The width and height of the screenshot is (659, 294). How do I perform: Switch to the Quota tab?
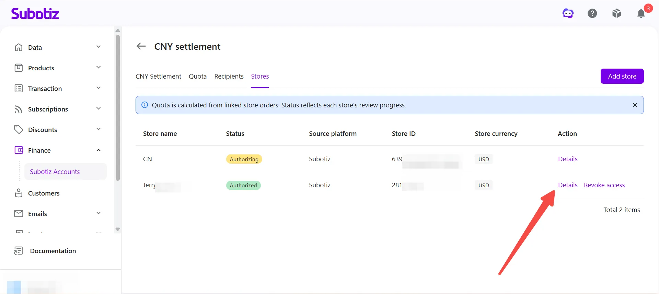click(x=198, y=76)
